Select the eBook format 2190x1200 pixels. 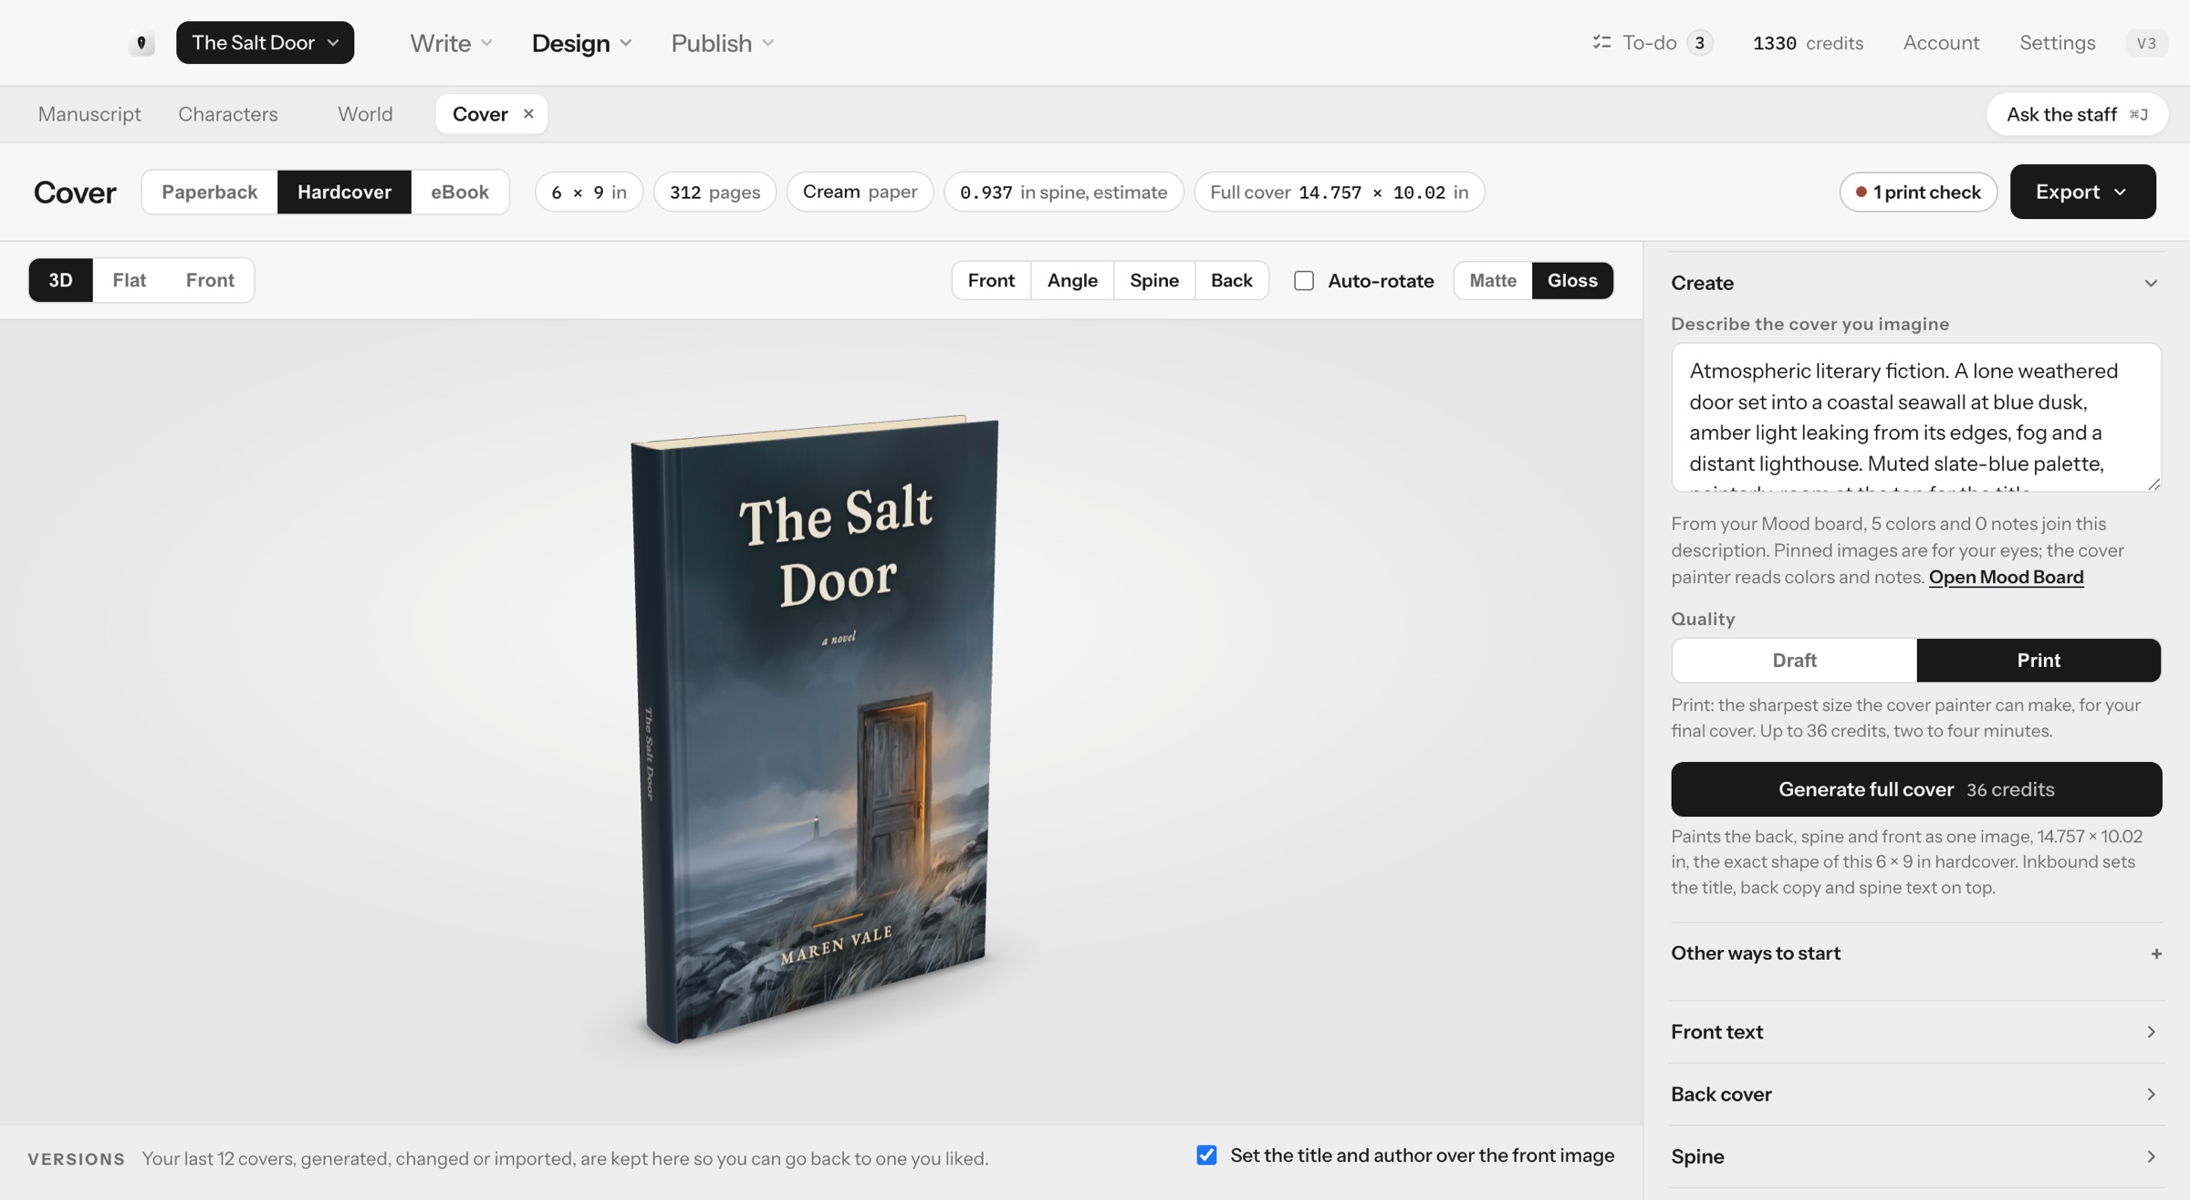(460, 192)
